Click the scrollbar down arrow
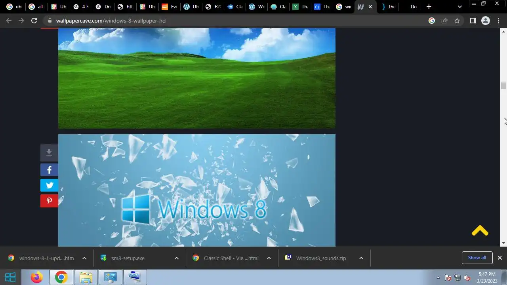The height and width of the screenshot is (285, 507). pyautogui.click(x=503, y=243)
